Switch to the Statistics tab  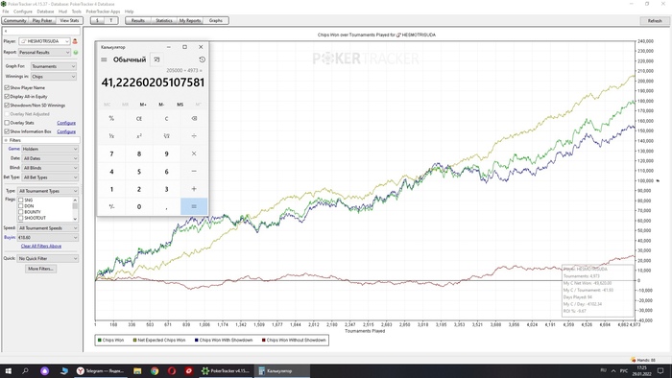[x=164, y=20]
